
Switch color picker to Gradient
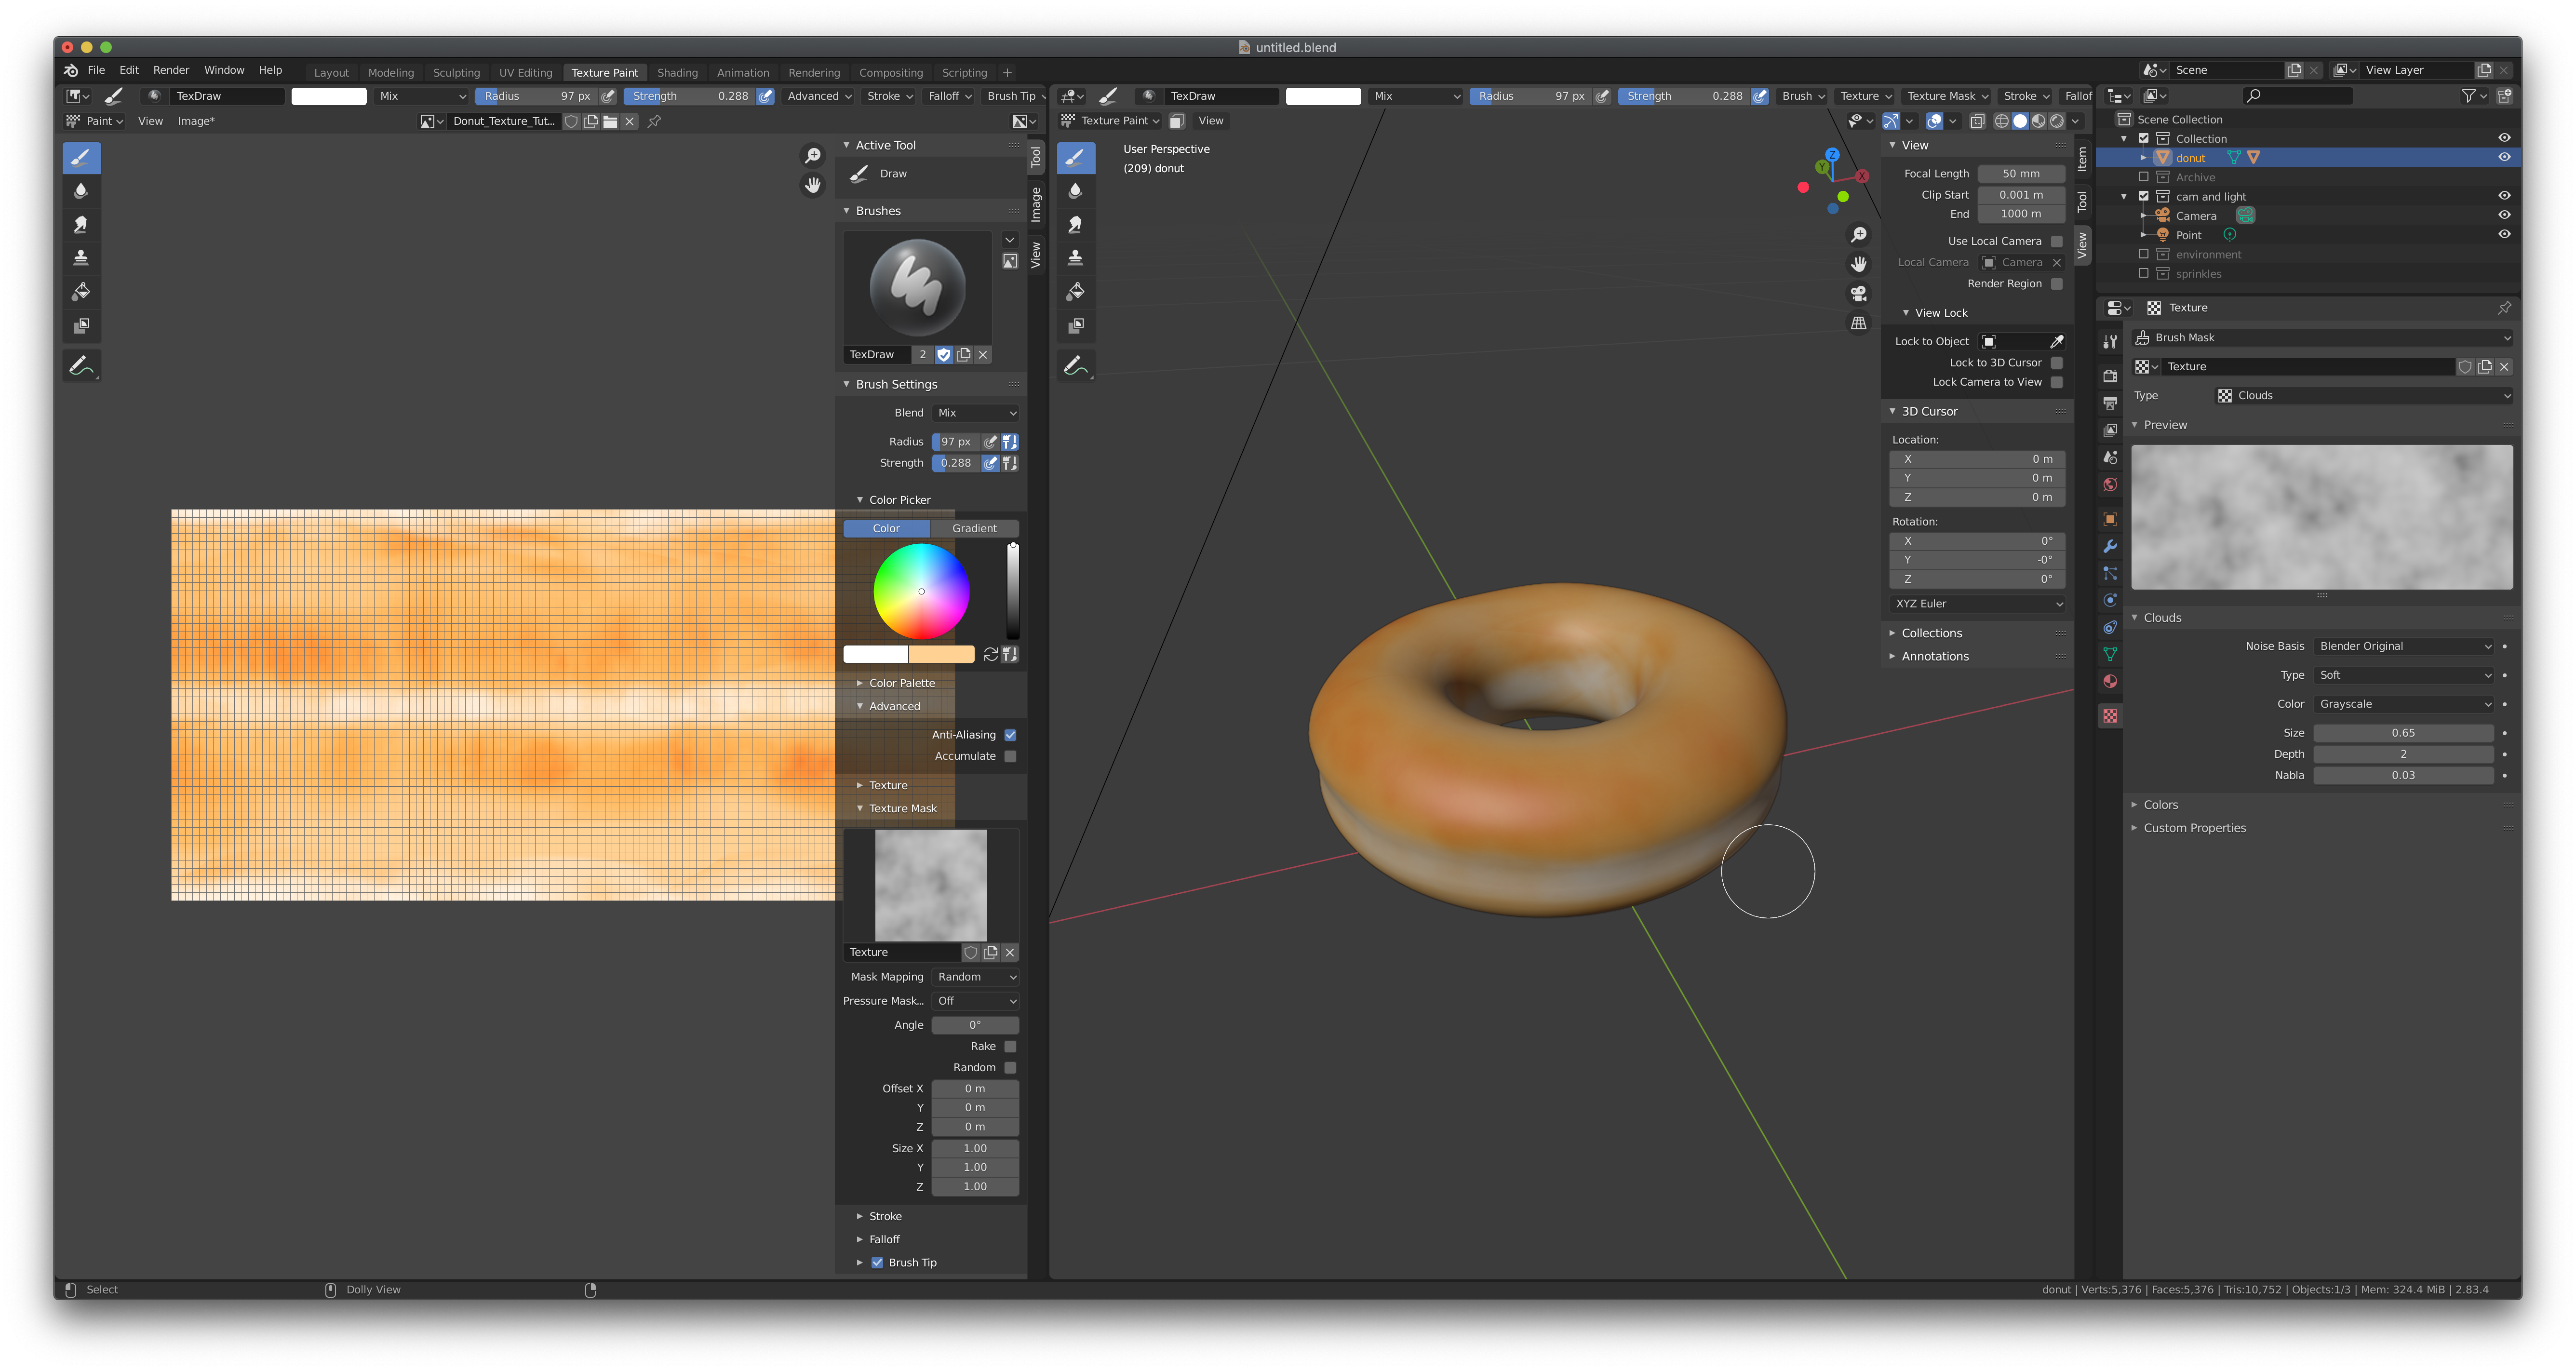[973, 528]
